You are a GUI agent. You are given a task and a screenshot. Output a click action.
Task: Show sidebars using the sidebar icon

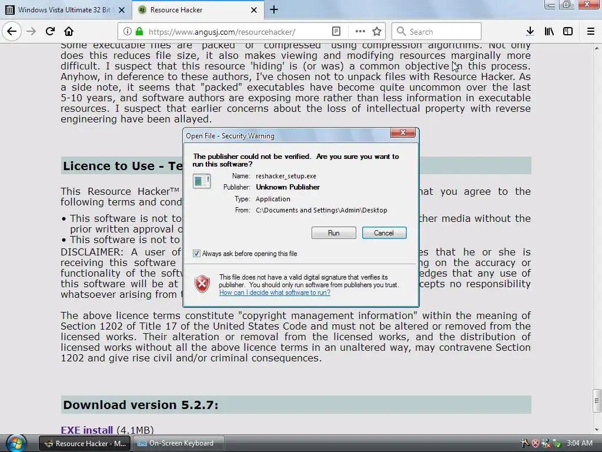point(568,32)
